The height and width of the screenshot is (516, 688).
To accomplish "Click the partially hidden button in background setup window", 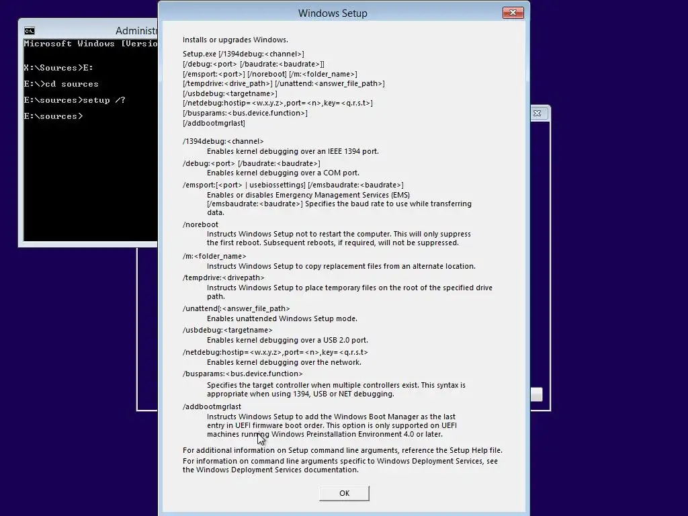I will pyautogui.click(x=537, y=394).
